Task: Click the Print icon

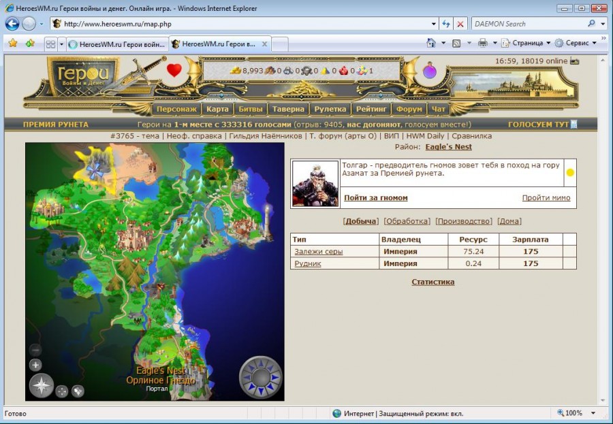Action: click(483, 43)
